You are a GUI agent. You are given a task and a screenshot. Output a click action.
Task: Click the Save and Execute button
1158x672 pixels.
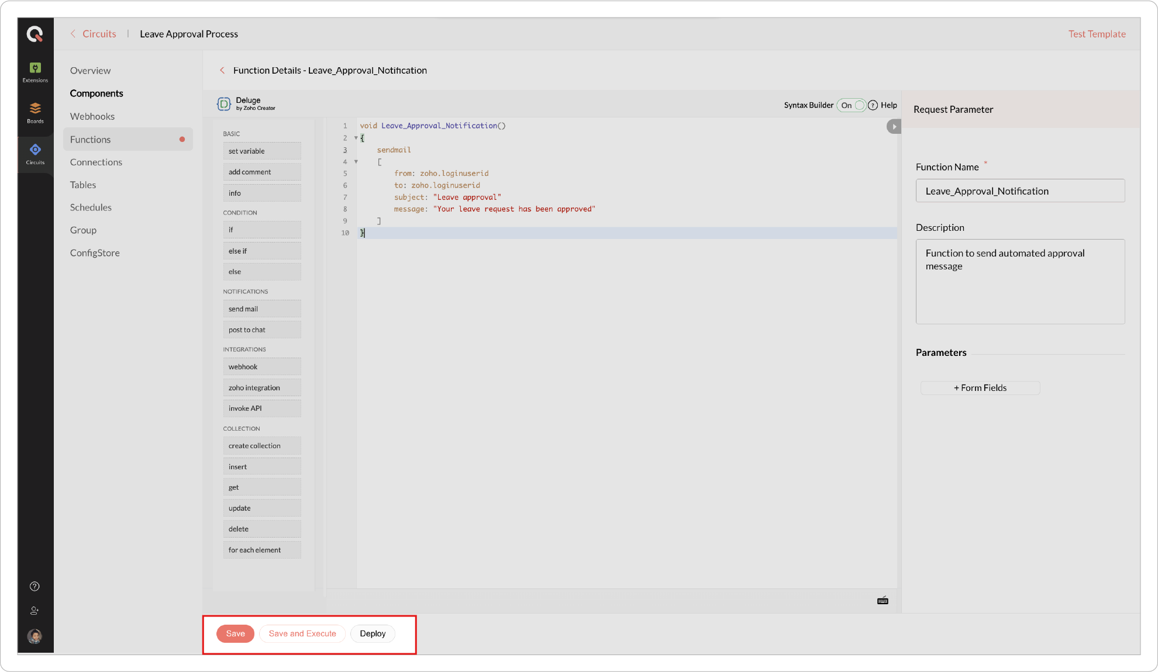click(x=302, y=633)
